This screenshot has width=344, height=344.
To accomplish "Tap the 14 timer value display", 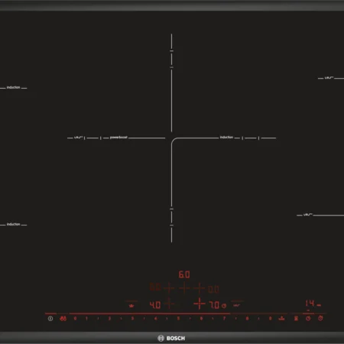I will [x=310, y=303].
